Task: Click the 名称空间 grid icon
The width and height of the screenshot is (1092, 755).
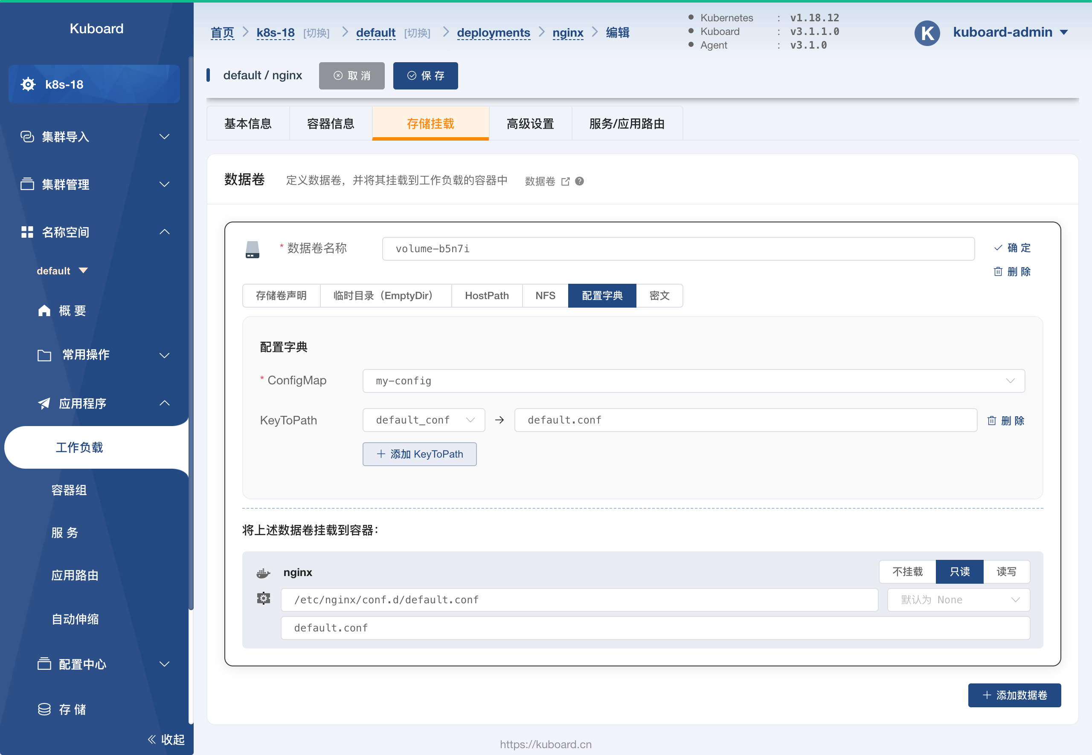Action: pos(27,232)
